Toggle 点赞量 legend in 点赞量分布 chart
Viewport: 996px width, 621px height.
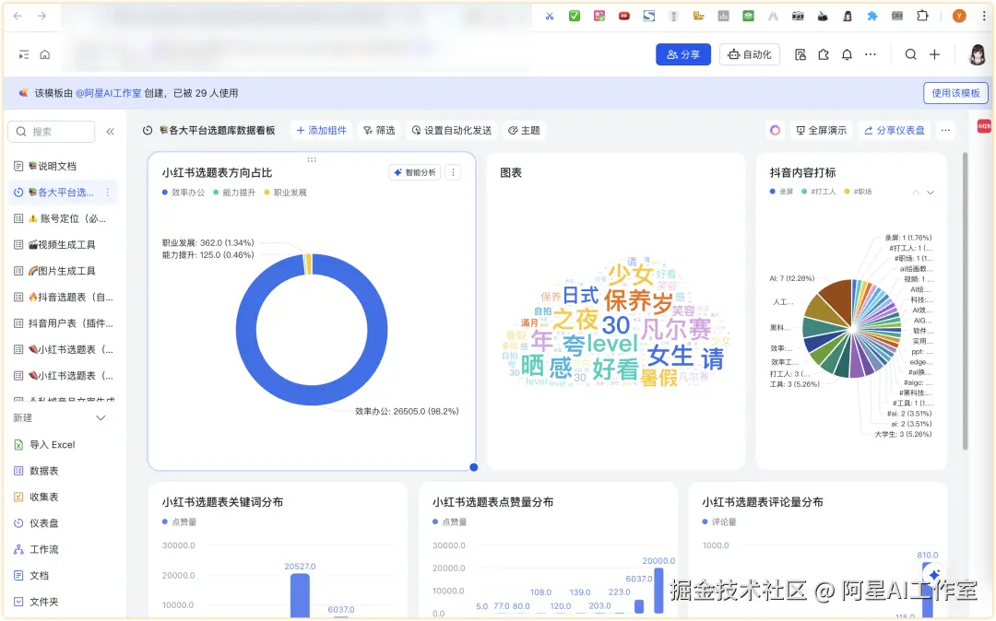450,522
